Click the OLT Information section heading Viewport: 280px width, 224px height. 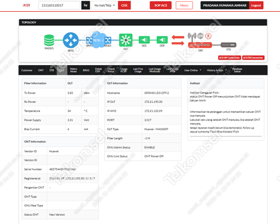tap(117, 83)
